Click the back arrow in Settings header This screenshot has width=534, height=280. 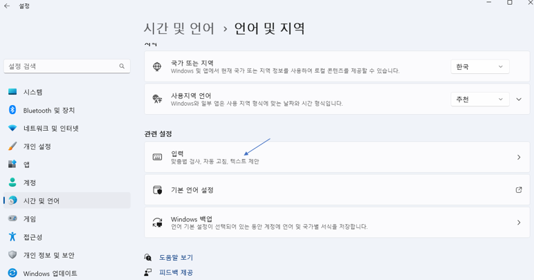(7, 6)
